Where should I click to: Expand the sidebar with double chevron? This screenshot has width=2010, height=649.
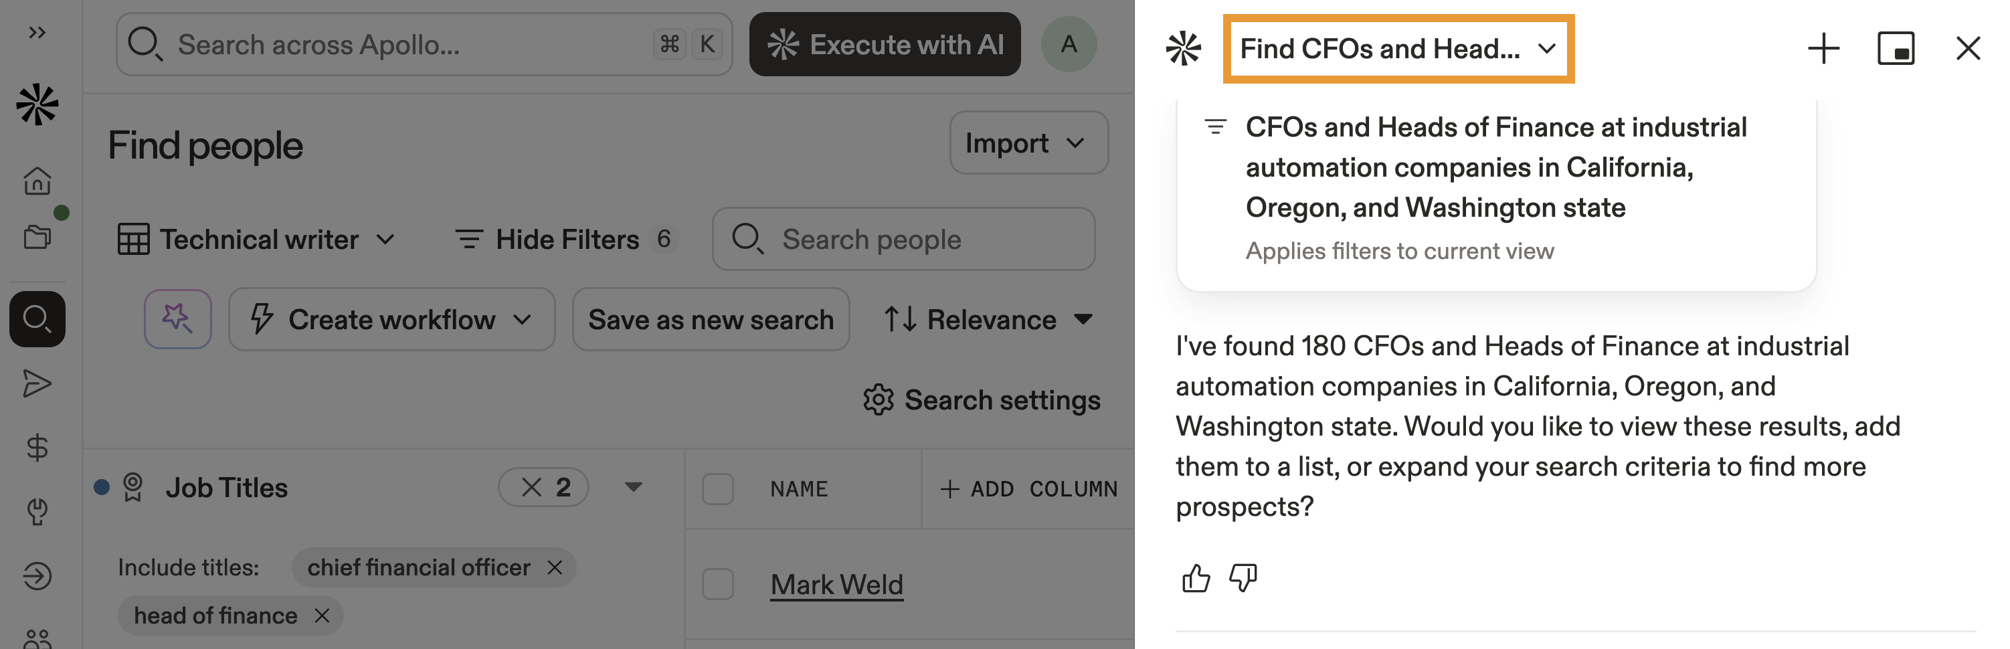click(x=37, y=33)
